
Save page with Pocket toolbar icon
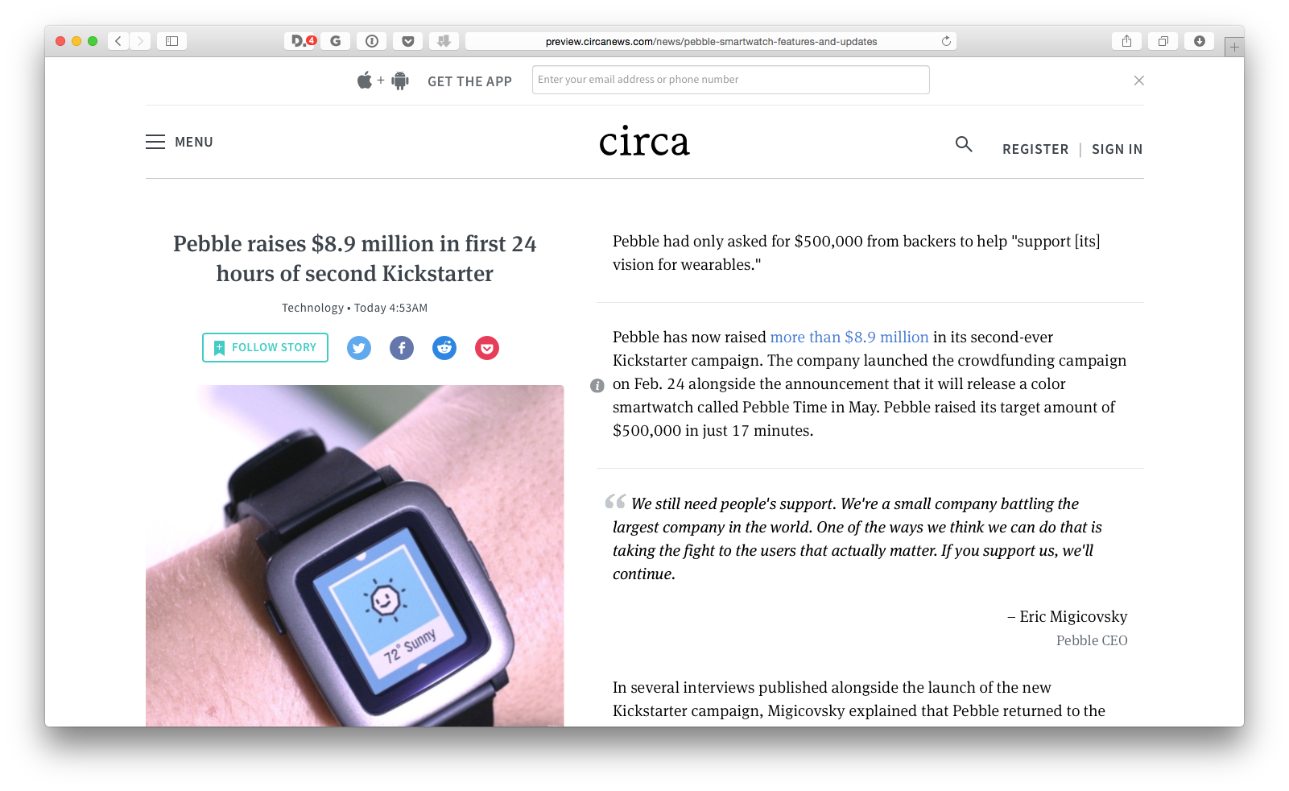point(408,41)
